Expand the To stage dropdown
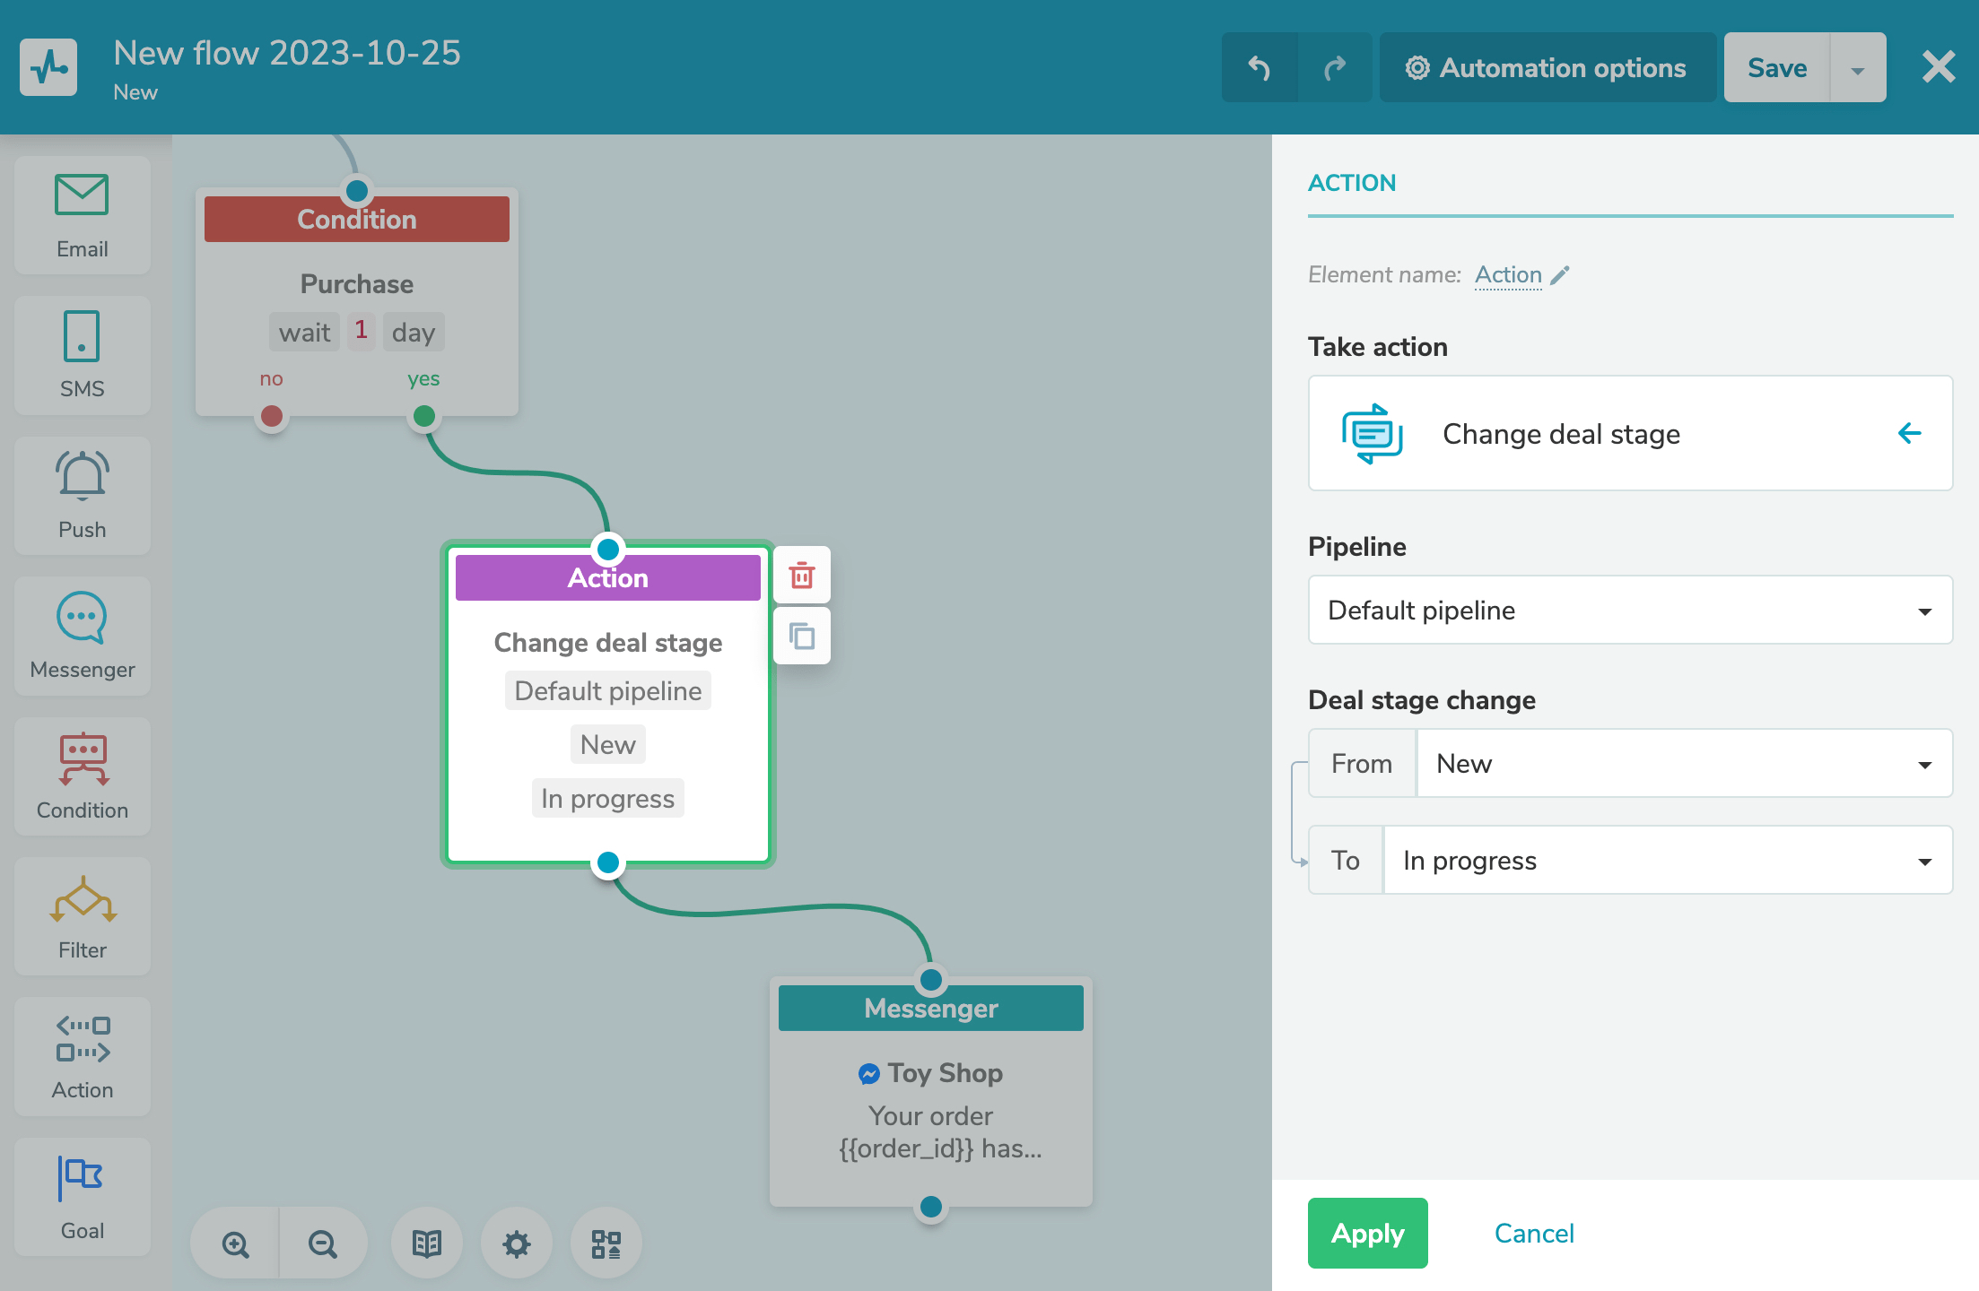The image size is (1979, 1291). 1667,861
